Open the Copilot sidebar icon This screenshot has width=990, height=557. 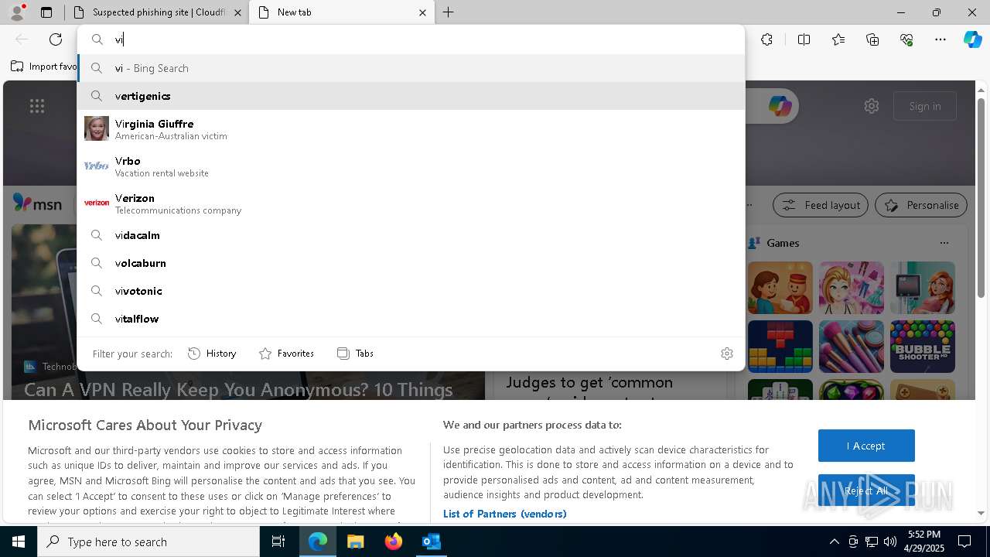tap(973, 39)
